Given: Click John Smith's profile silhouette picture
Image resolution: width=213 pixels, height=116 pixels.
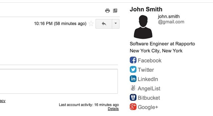Looking at the screenshot, I should (143, 27).
